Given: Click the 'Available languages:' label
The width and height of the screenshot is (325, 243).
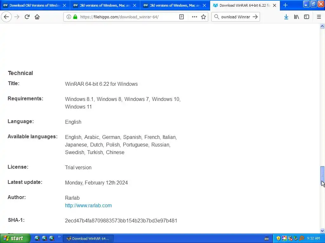Looking at the screenshot, I should (33, 137).
